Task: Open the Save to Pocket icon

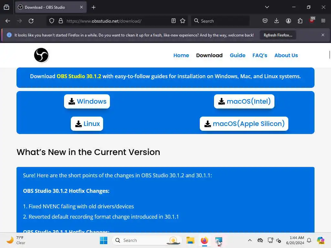Action: 265,21
